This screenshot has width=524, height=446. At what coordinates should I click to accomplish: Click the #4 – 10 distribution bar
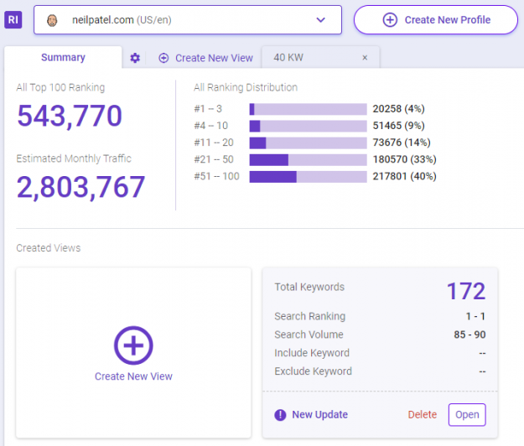(x=309, y=126)
